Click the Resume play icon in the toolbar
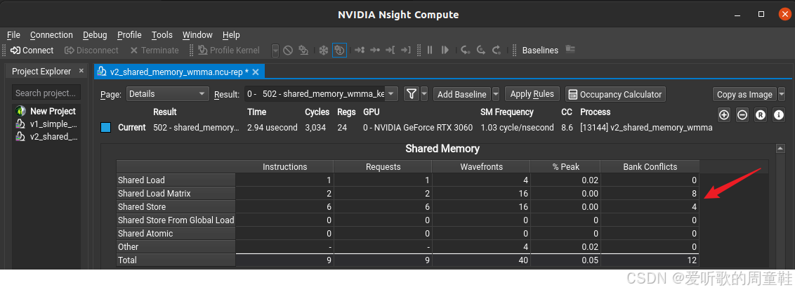This screenshot has height=292, width=795. (445, 51)
